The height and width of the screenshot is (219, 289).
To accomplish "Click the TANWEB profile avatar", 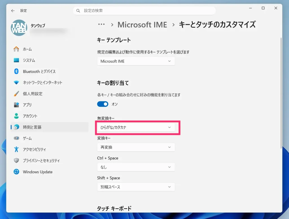I will (x=19, y=28).
